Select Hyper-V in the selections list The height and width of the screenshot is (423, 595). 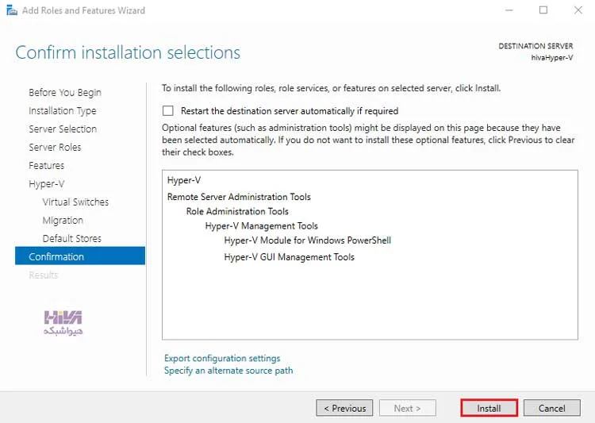coord(184,180)
